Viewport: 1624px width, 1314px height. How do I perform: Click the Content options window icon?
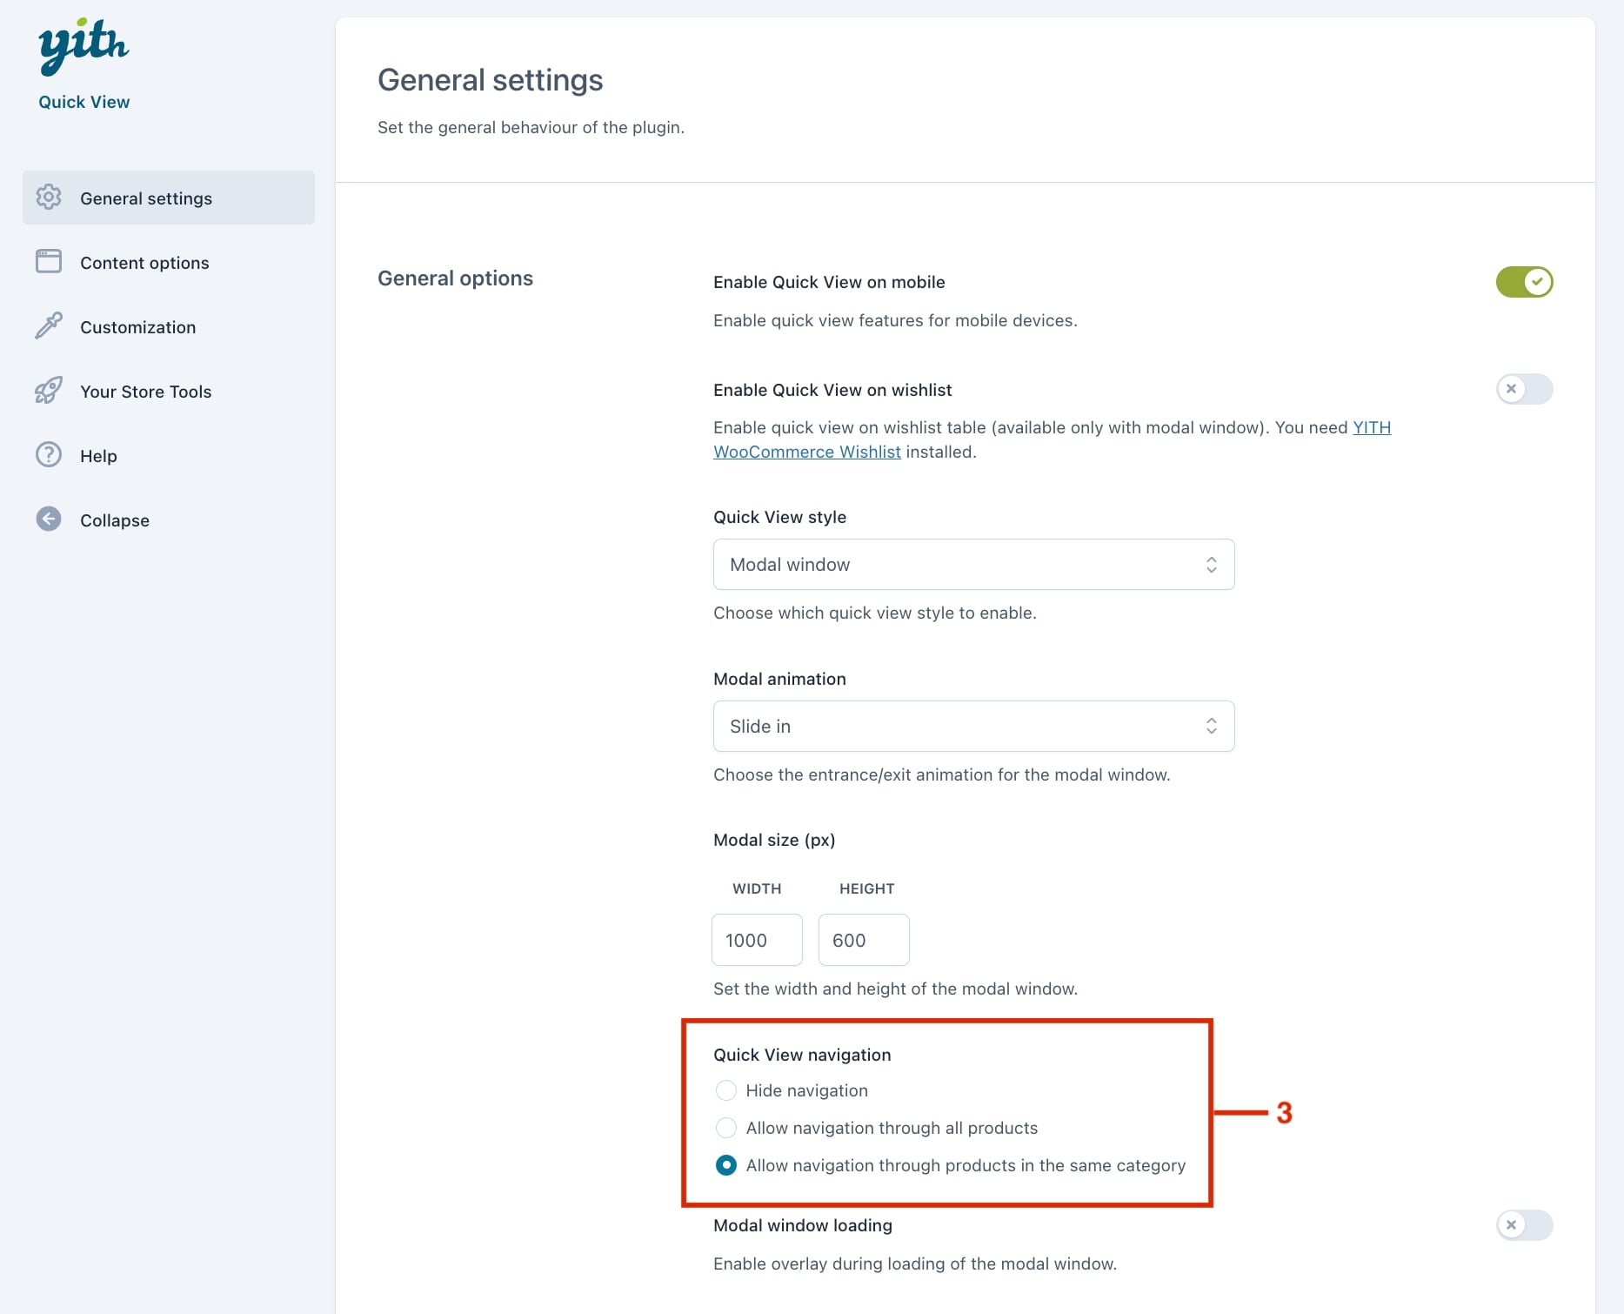click(49, 262)
